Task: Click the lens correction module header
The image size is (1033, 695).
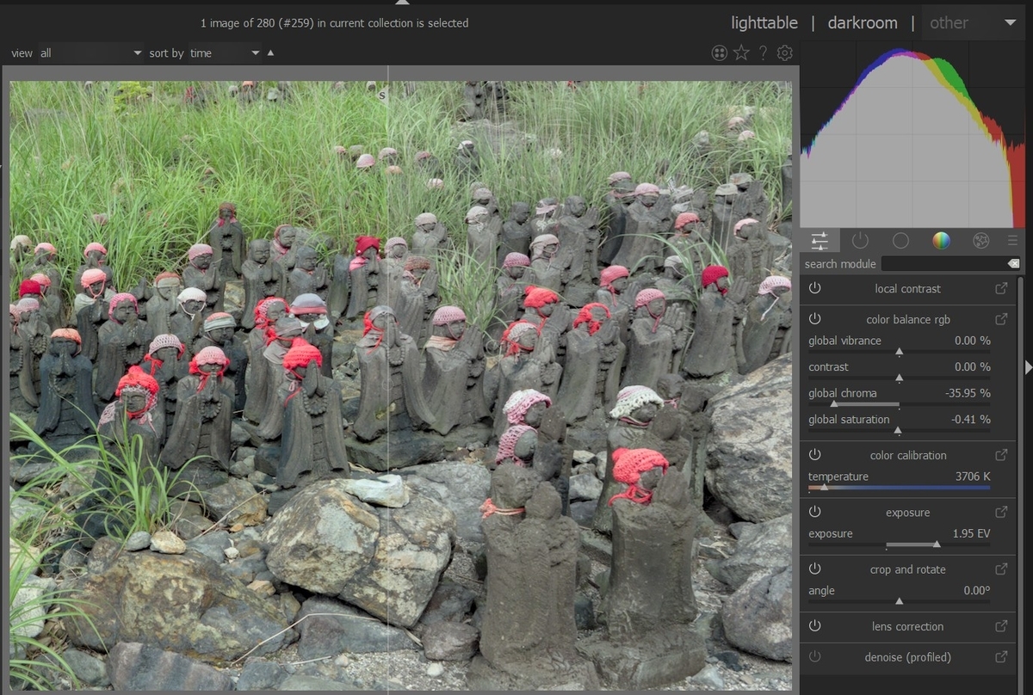Action: (x=907, y=626)
